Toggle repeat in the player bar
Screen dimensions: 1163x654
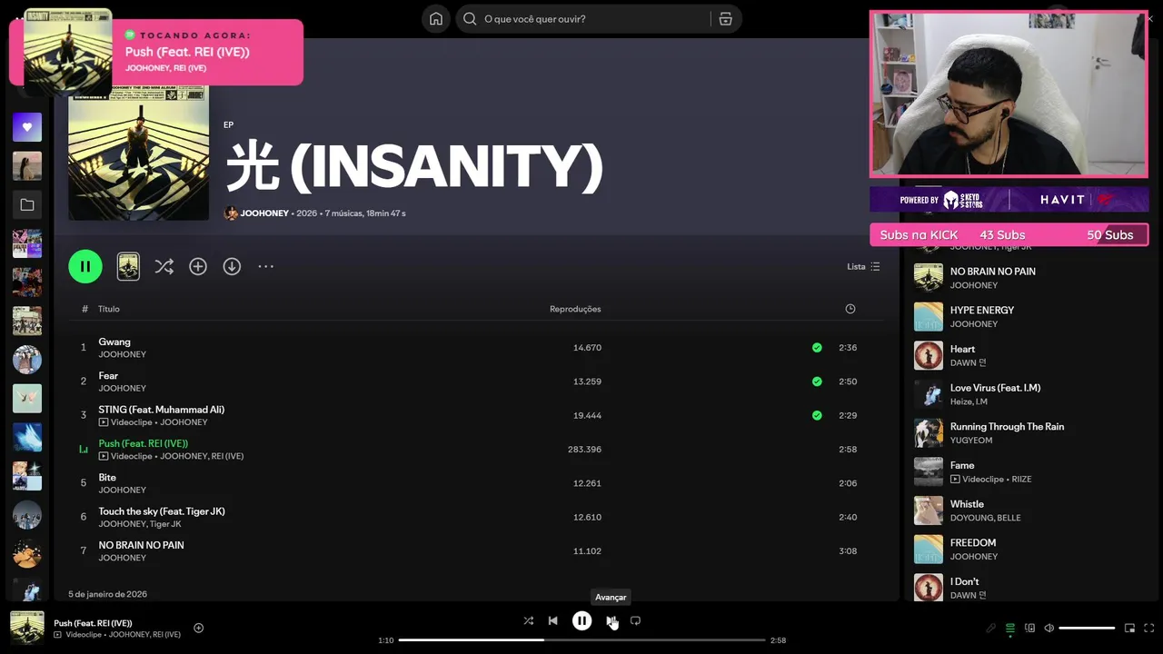[635, 621]
